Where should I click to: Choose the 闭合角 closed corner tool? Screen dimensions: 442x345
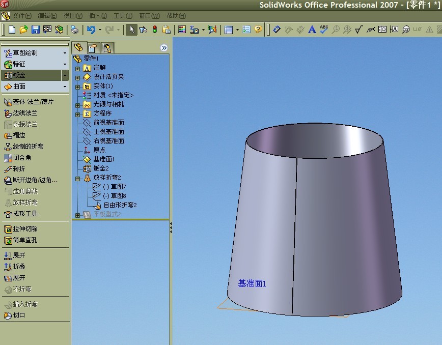click(17, 158)
